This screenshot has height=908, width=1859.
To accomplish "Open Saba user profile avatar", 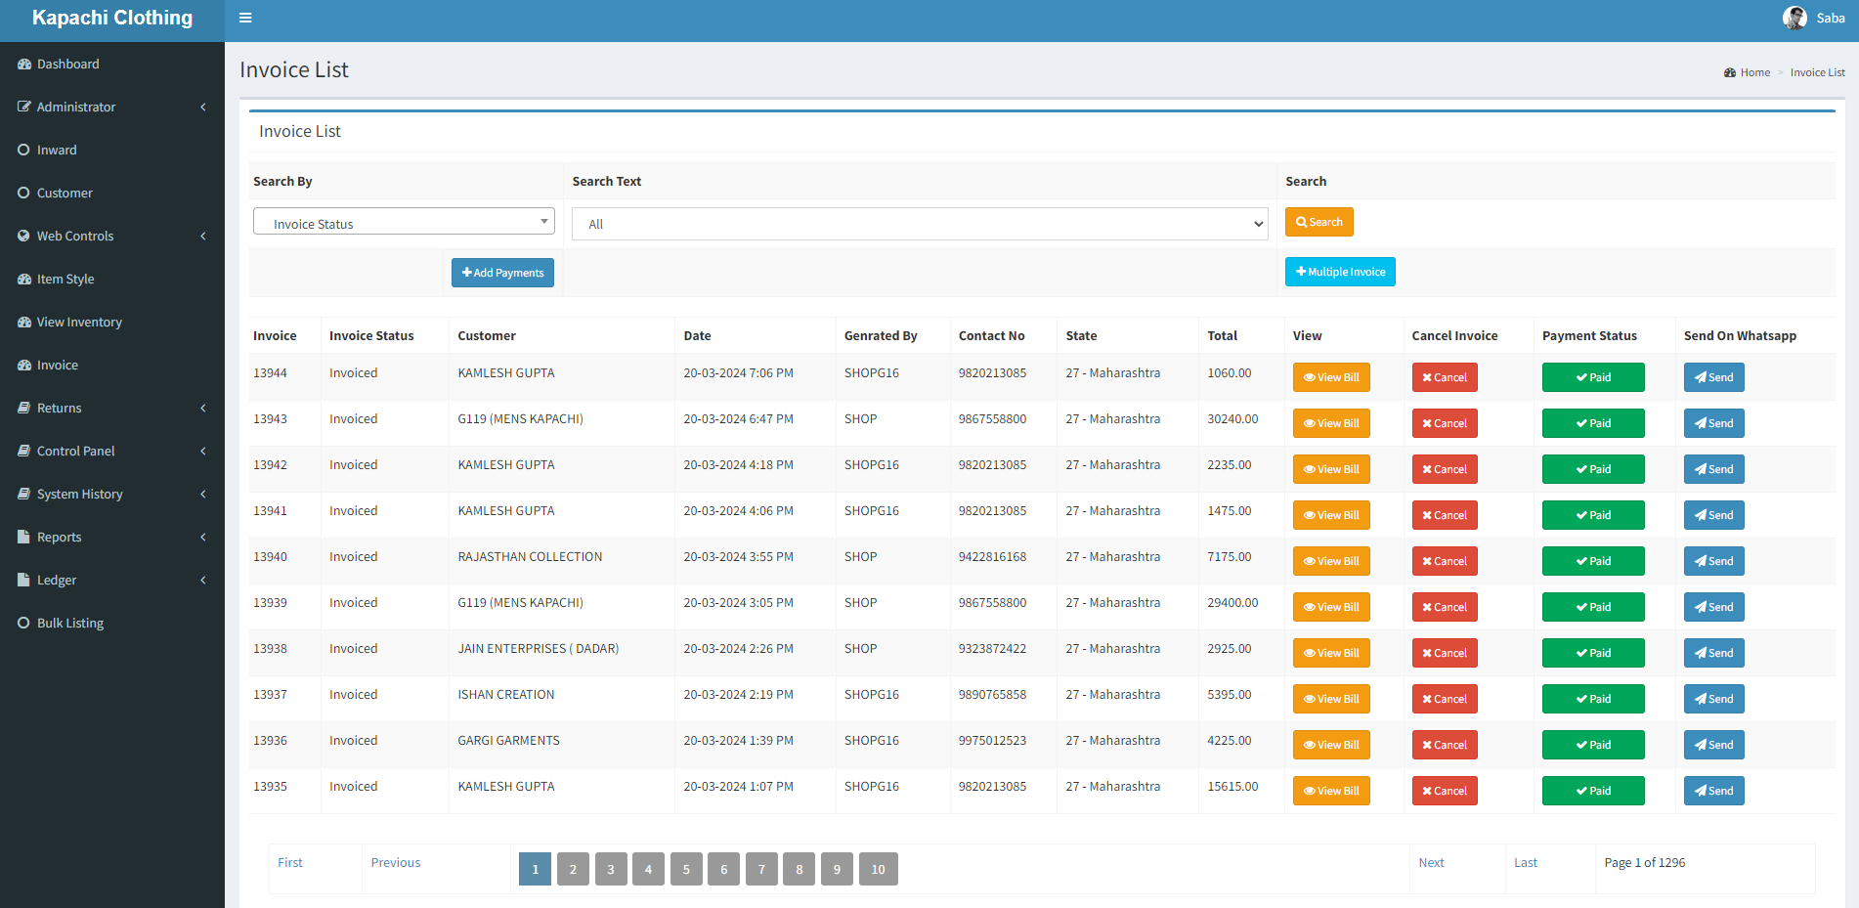I will [1794, 18].
